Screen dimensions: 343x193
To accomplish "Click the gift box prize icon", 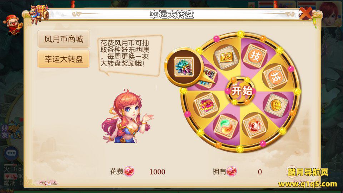I will [206, 105].
